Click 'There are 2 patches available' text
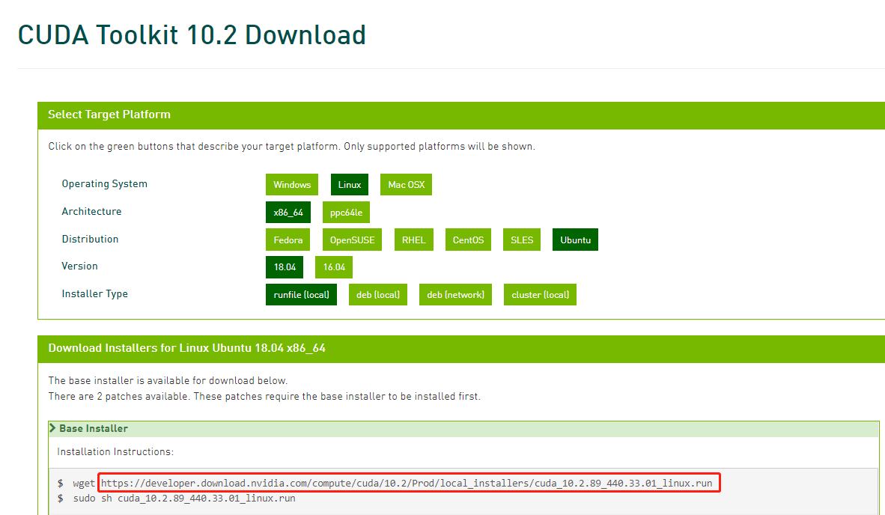The width and height of the screenshot is (885, 515). (x=264, y=397)
